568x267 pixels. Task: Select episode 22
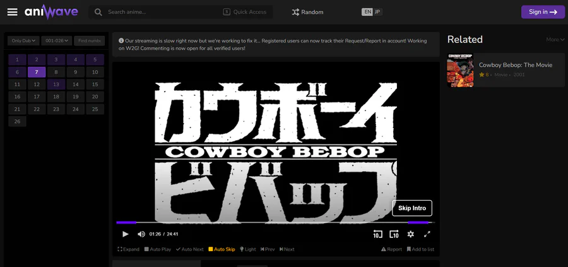[x=37, y=109]
